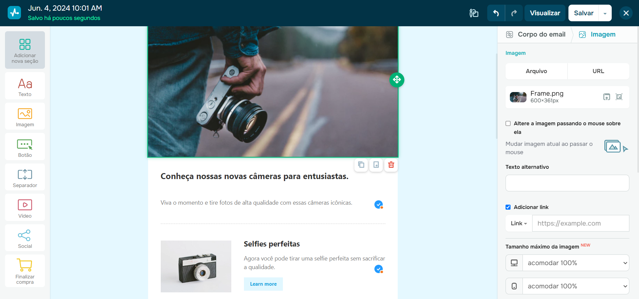Crop or edit the Frame.png image

pyautogui.click(x=619, y=97)
